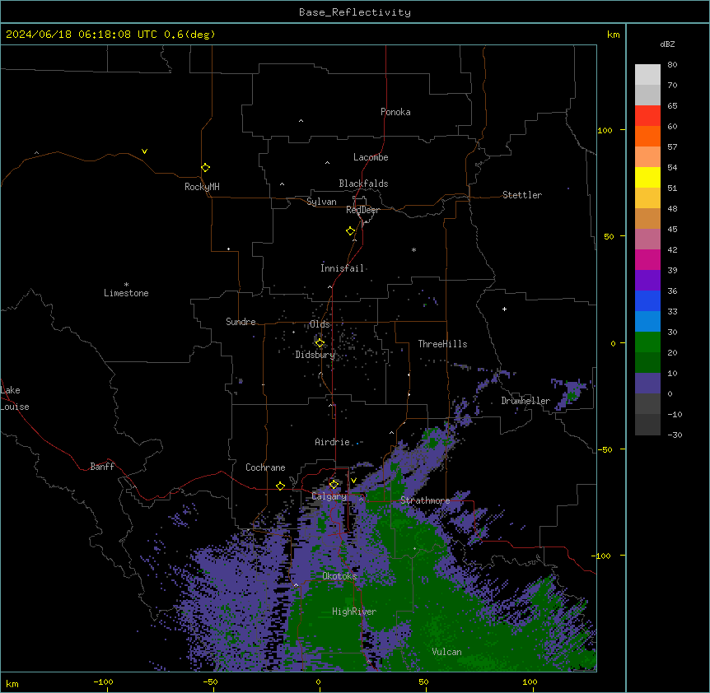Click the white asterisk east of Innisfail

point(413,249)
